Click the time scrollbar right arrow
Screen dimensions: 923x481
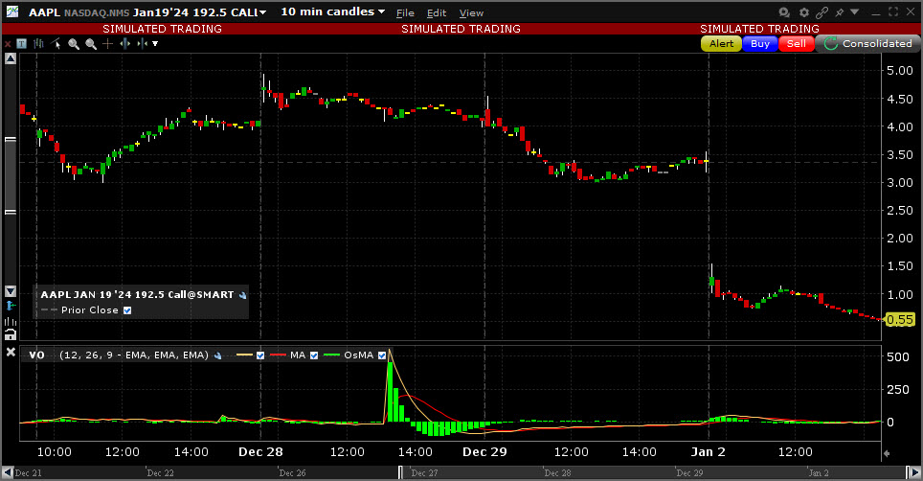pos(914,472)
